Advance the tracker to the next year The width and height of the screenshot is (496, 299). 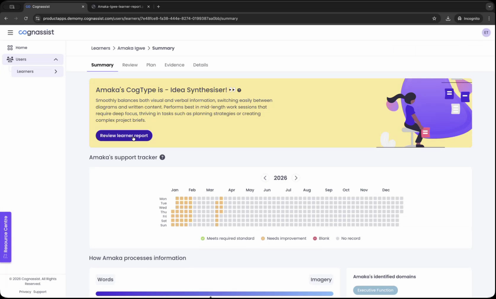click(296, 178)
